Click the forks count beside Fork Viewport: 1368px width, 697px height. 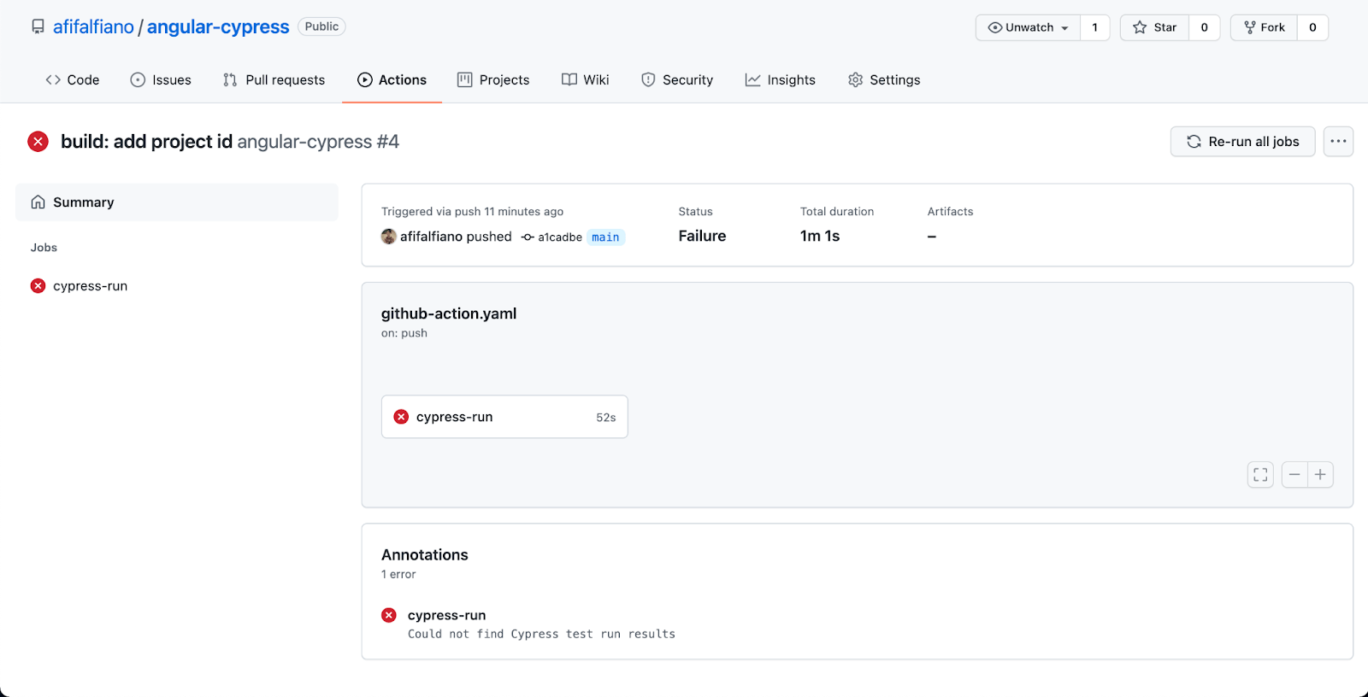point(1312,27)
